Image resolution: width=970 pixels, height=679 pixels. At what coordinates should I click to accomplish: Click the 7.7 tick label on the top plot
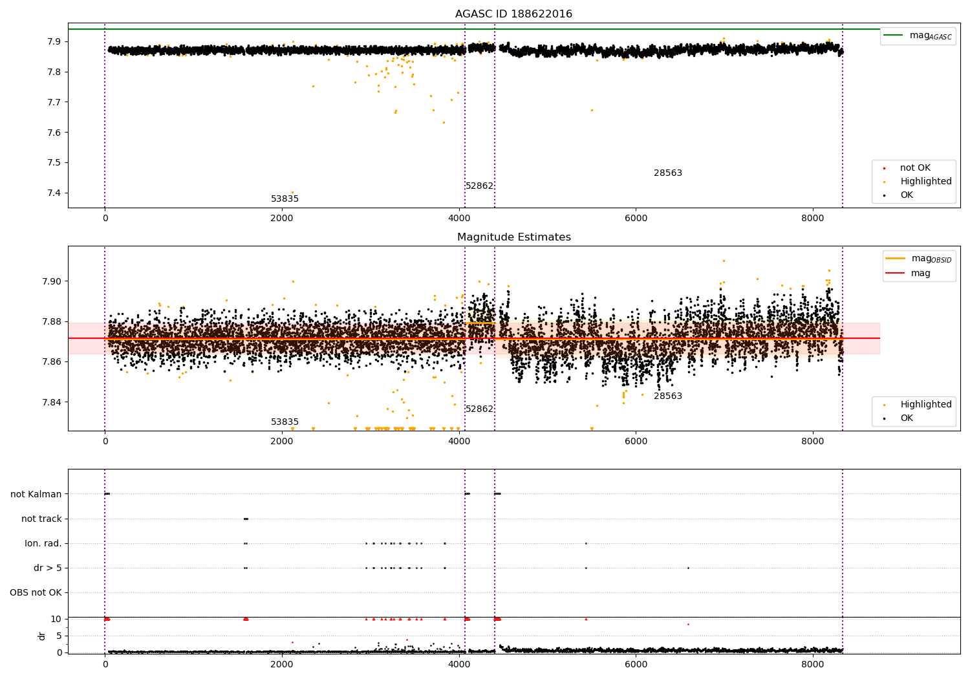click(54, 102)
